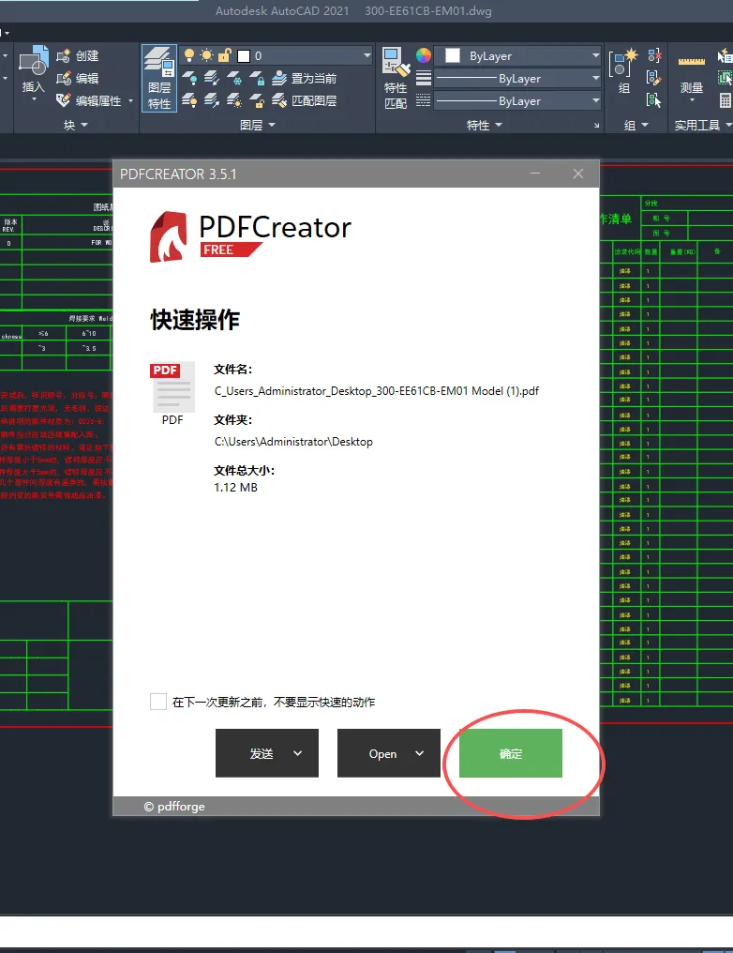The width and height of the screenshot is (733, 953).
Task: Click the PDF file thumbnail icon
Action: (x=172, y=387)
